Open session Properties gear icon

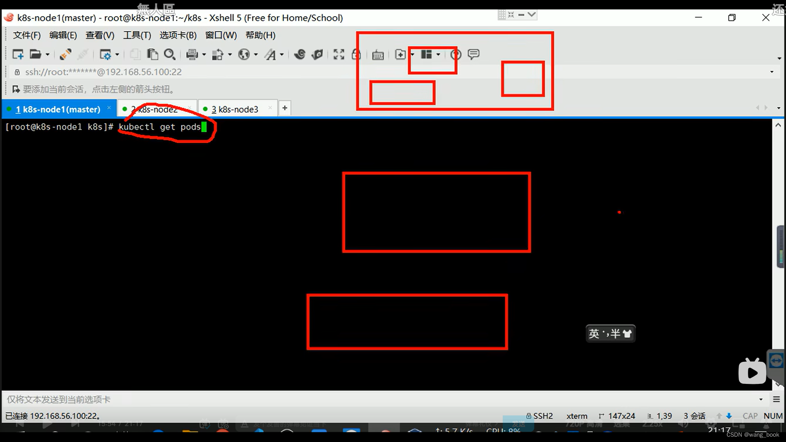[105, 54]
